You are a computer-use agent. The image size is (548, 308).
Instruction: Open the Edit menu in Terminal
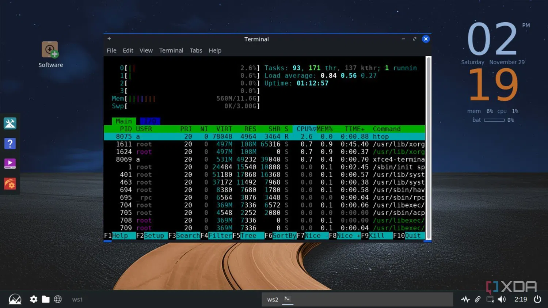(128, 50)
